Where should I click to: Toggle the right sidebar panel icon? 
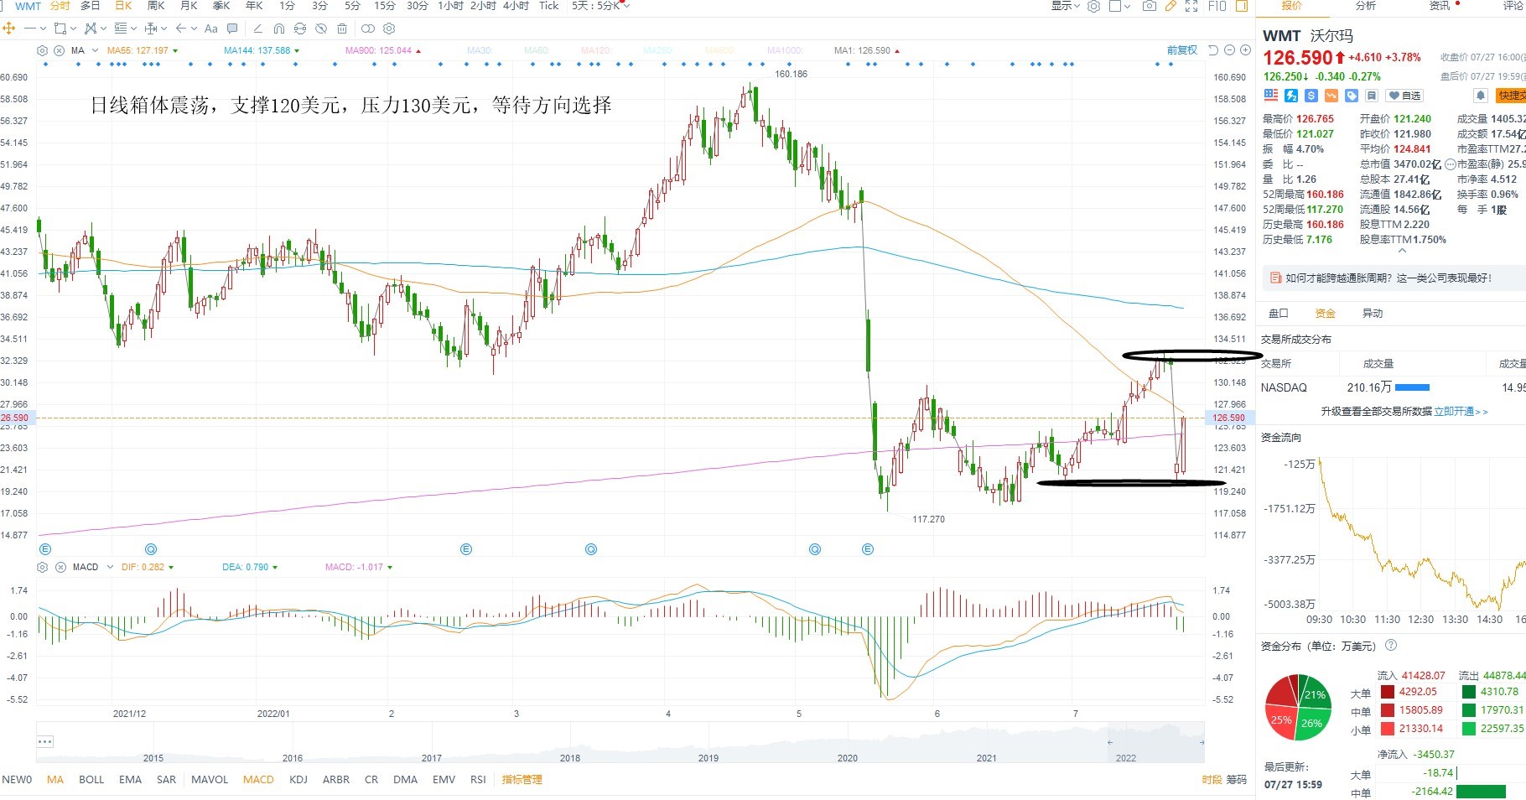[x=1242, y=6]
